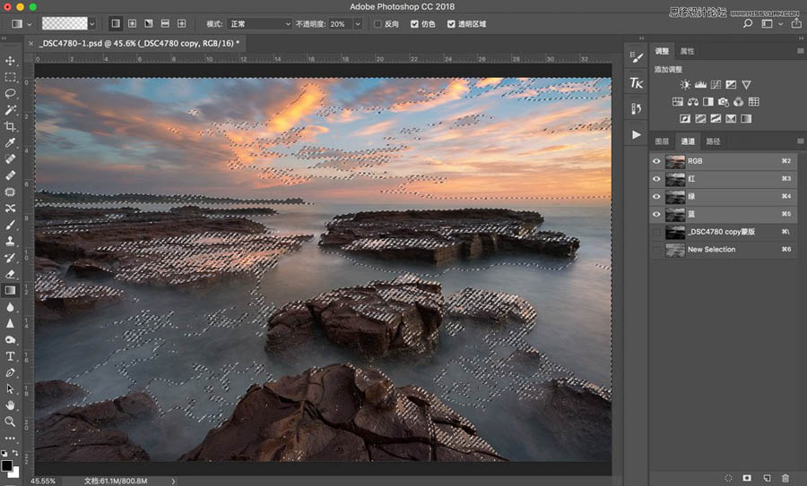Choose the radial gradient style button
The image size is (807, 486).
(x=133, y=23)
